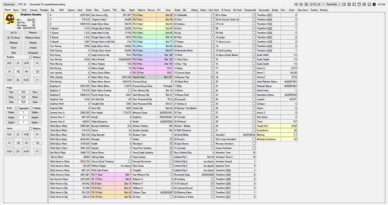Click the Yaw+ angle button
Image resolution: width=388 pixels, height=205 pixels.
coord(35,92)
